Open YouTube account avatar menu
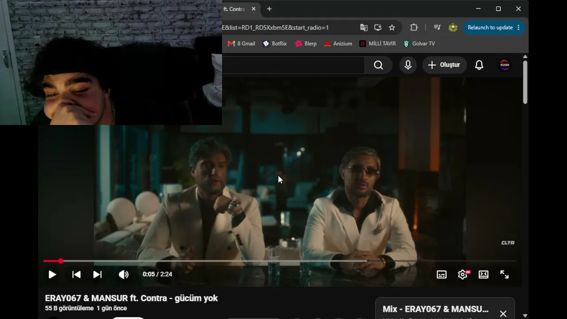Screen dimensions: 567x319 coord(505,65)
